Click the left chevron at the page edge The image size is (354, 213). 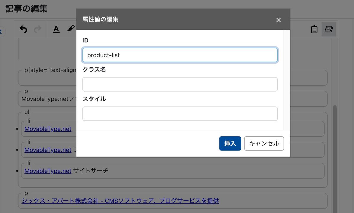(1, 32)
